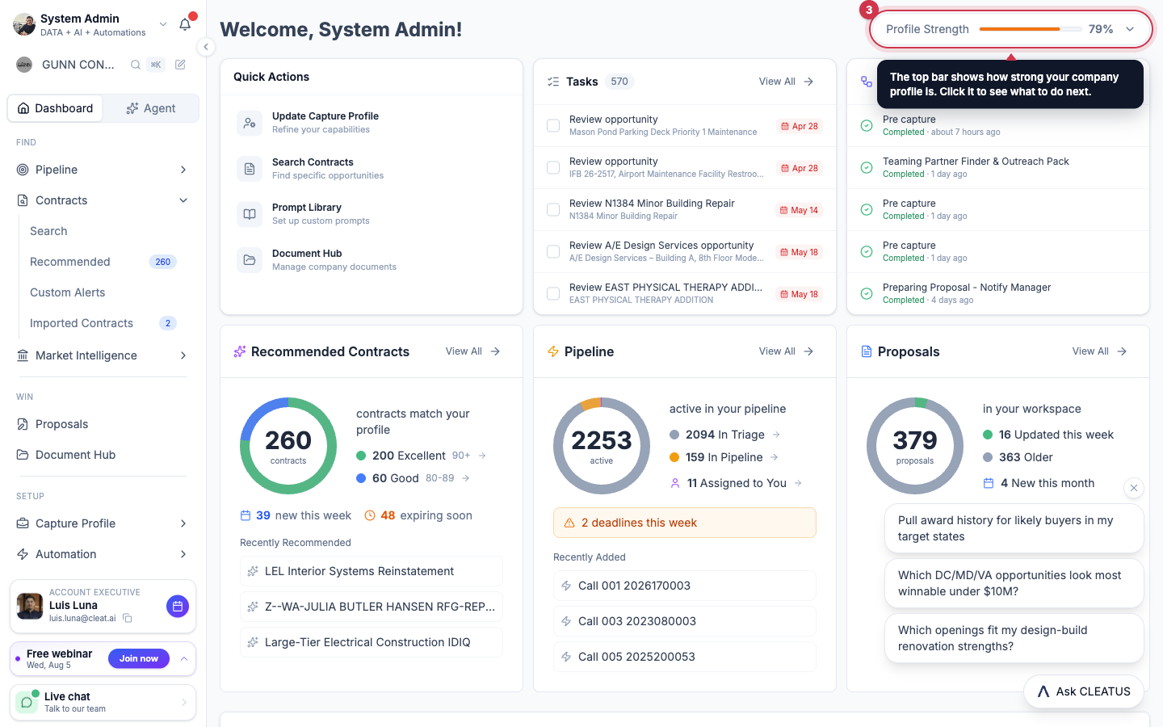Click the sparkle icon beside Recommended Contracts
The height and width of the screenshot is (727, 1163).
240,351
